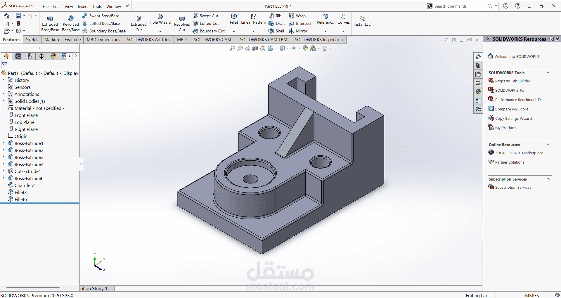This screenshot has width=561, height=298.
Task: Collapse the SOLIDWORKS Tools section
Action: point(548,73)
